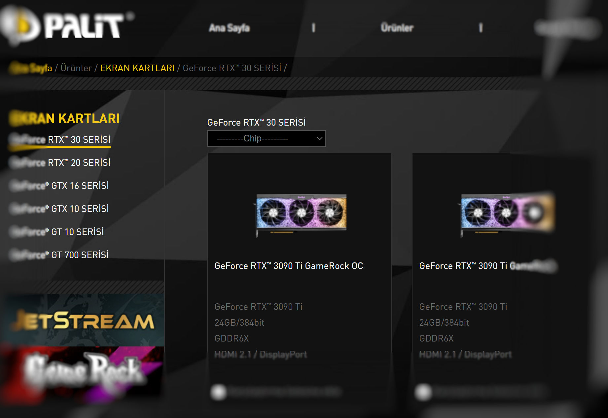Open GeForce RTX 3090 Ti GameRock OC title
608x418 pixels.
point(289,266)
